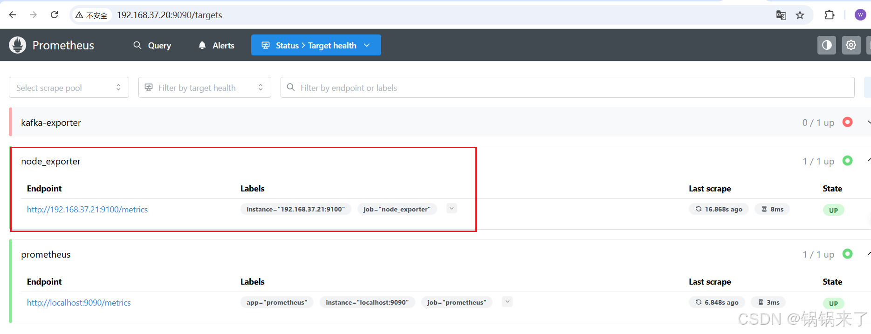
Task: Click the 3ms scrape duration badge
Action: 768,302
